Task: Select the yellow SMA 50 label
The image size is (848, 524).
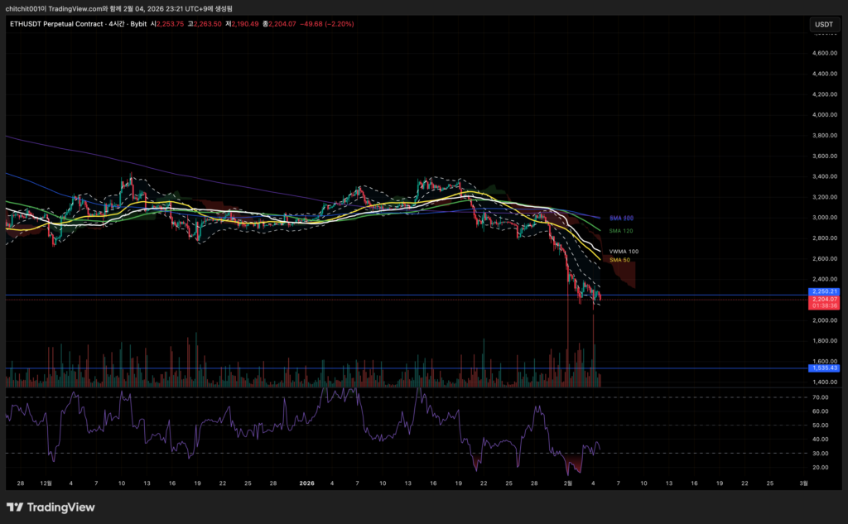Action: (620, 260)
